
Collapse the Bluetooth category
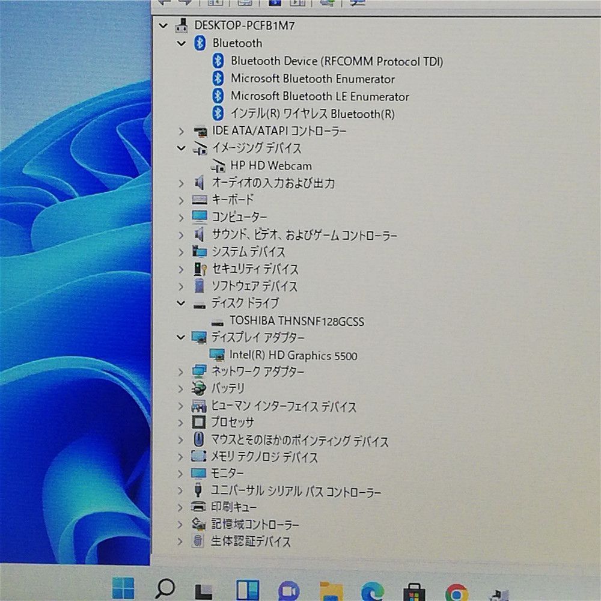click(182, 43)
